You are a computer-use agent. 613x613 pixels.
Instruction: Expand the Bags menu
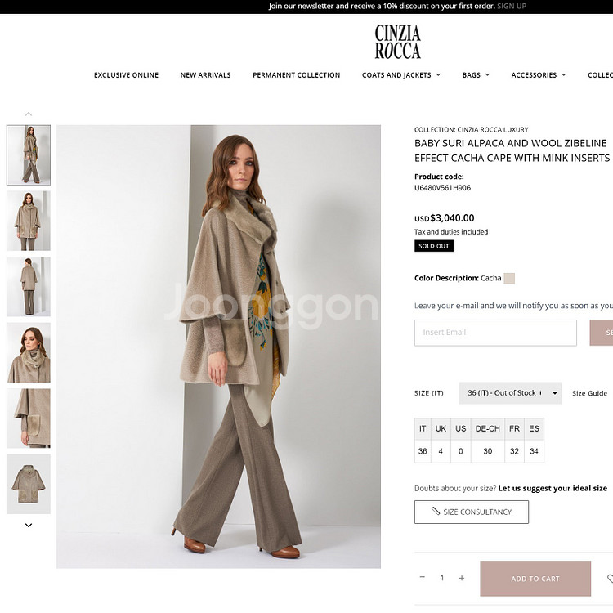tap(476, 74)
